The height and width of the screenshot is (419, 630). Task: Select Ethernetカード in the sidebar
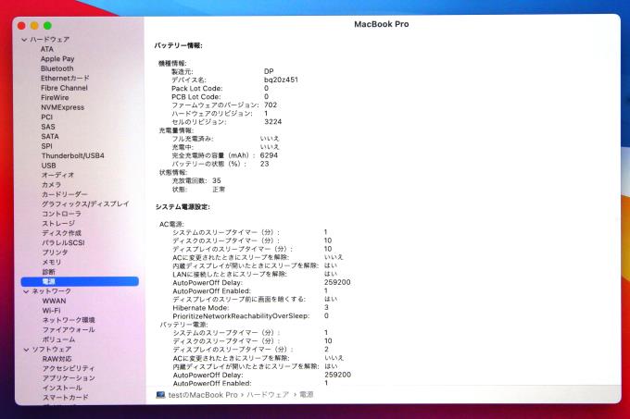pyautogui.click(x=65, y=79)
